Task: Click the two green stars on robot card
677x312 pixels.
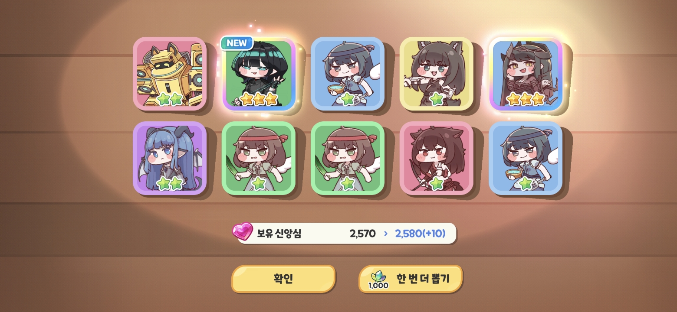Action: pos(170,99)
